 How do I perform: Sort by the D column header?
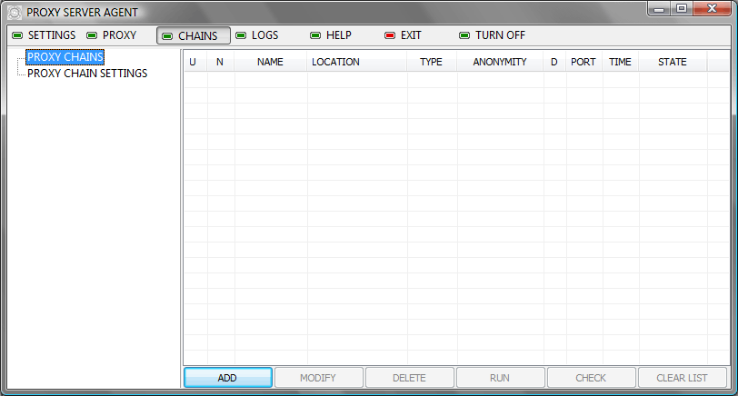(554, 62)
